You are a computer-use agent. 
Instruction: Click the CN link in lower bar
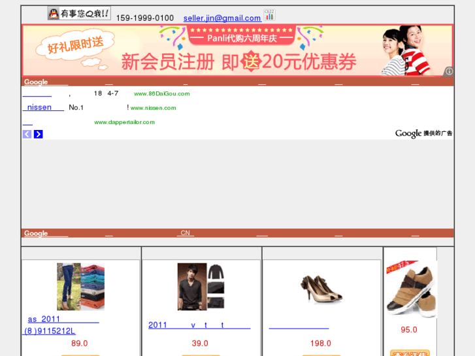tap(185, 233)
